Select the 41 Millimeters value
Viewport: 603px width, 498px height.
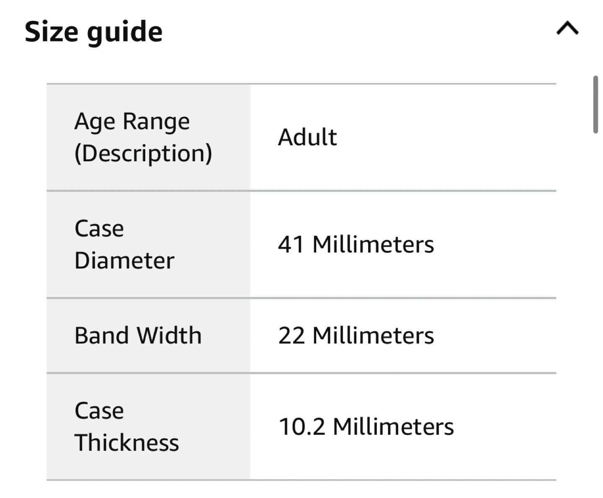pyautogui.click(x=356, y=244)
